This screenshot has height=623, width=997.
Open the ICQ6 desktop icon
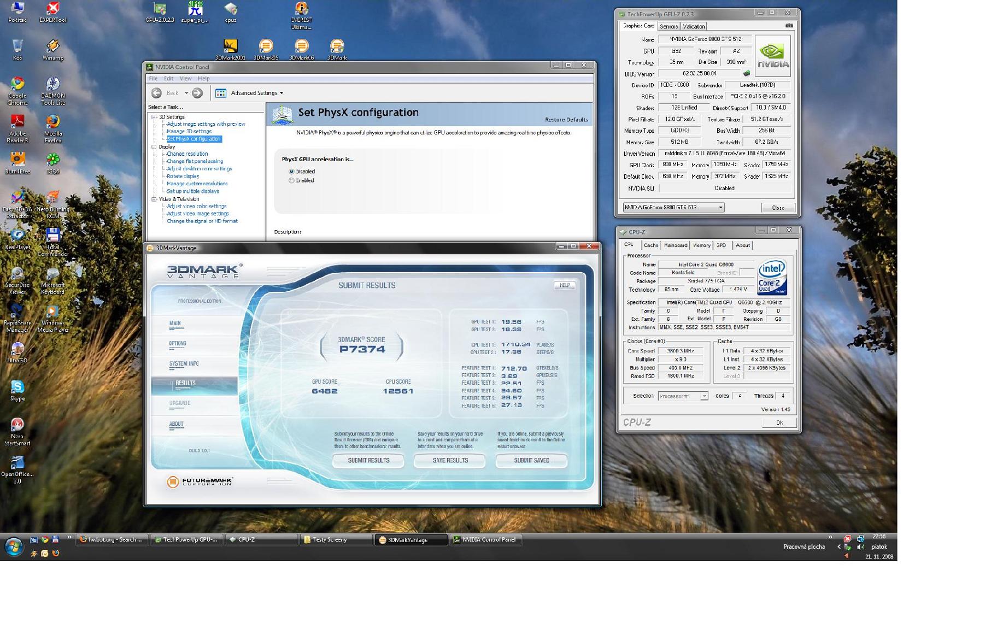(x=52, y=163)
